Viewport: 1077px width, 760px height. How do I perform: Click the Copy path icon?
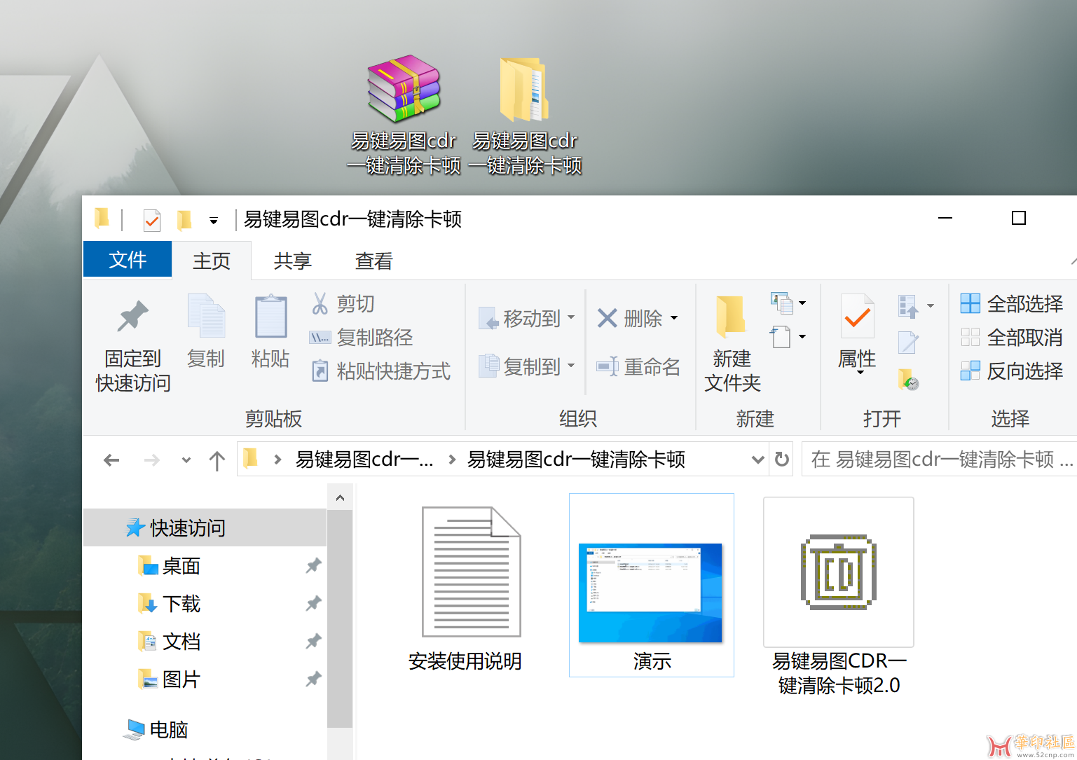tap(320, 338)
